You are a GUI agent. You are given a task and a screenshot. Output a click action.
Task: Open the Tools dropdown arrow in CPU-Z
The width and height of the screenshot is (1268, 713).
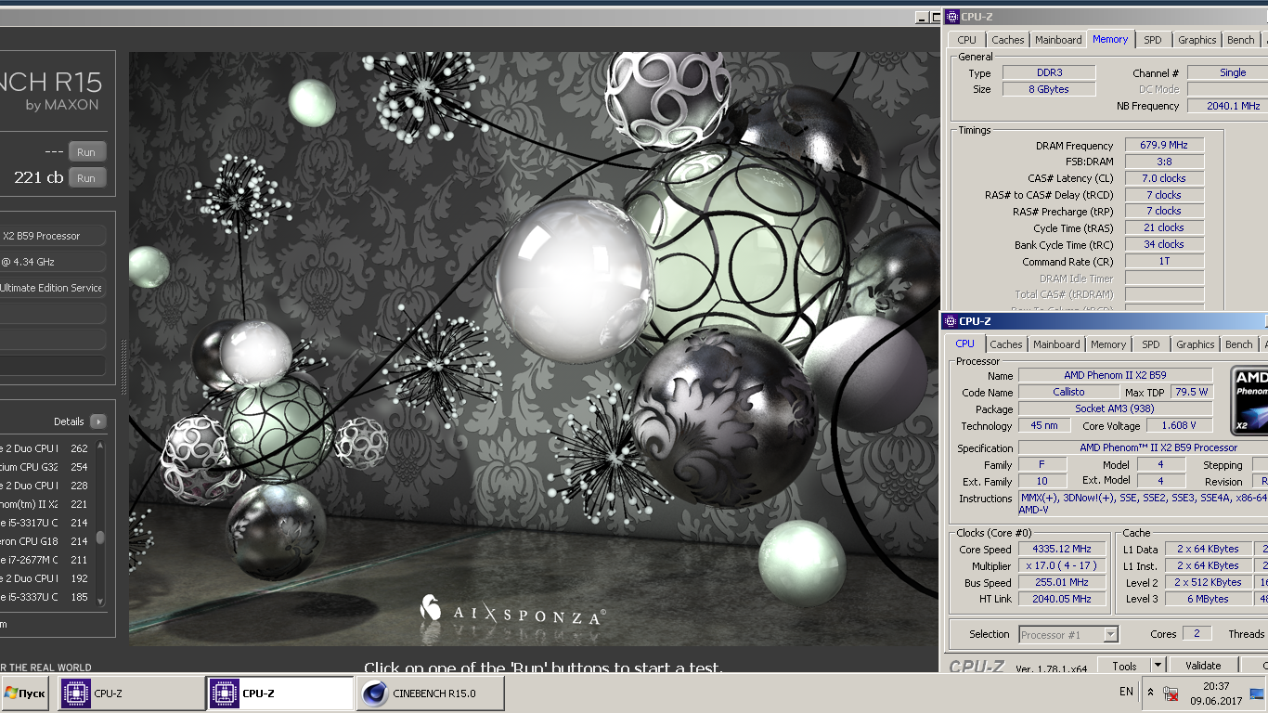coord(1158,666)
